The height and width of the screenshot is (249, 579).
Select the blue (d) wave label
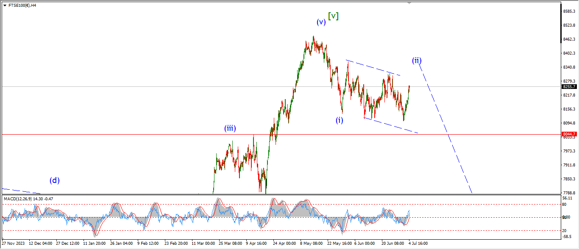(54, 180)
